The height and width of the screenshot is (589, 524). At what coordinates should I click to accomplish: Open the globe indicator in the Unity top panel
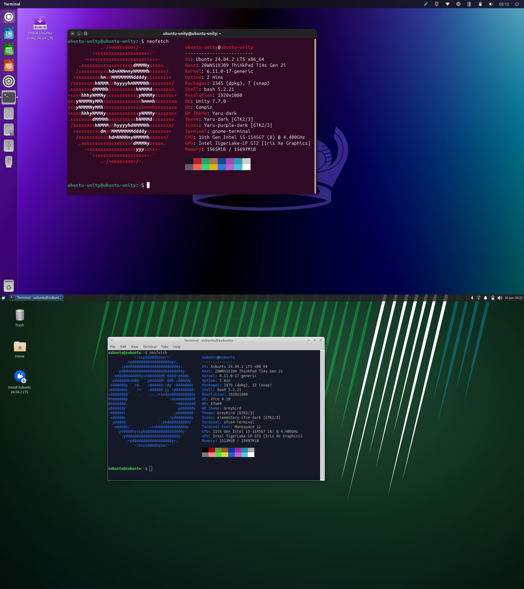tap(458, 4)
